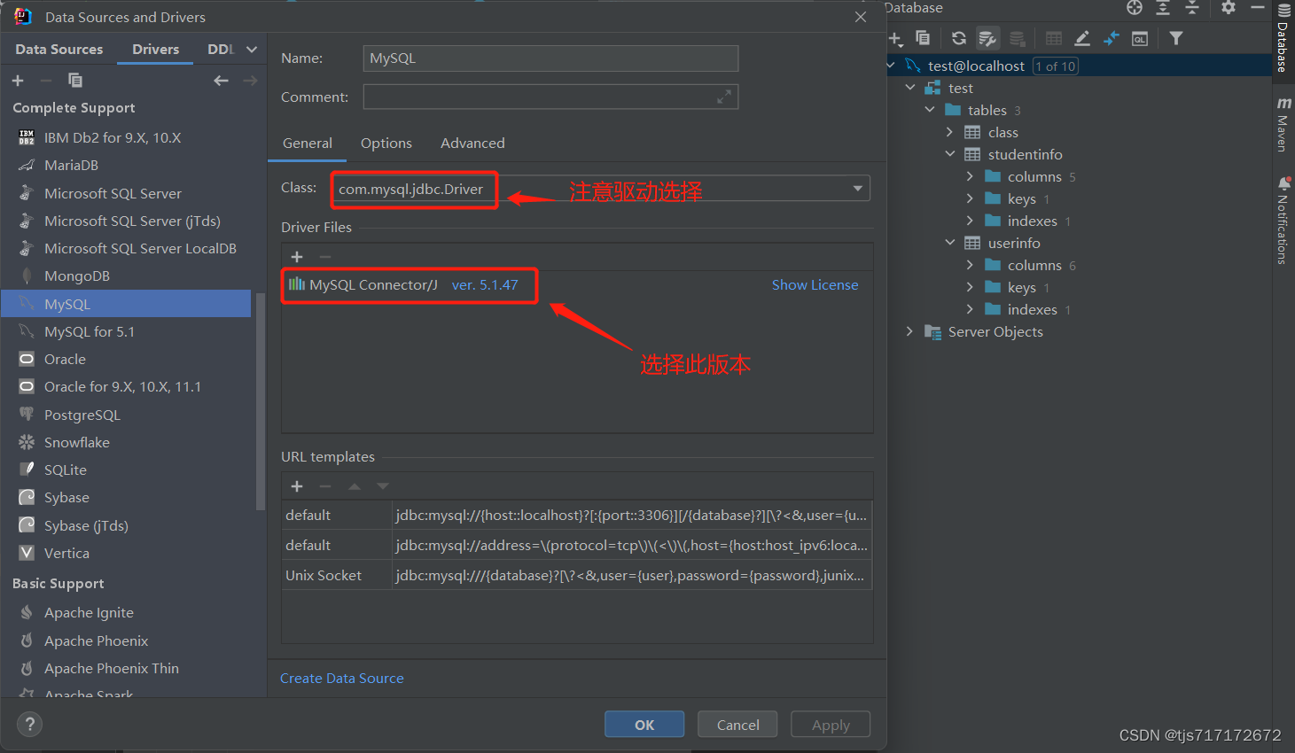The width and height of the screenshot is (1295, 753).
Task: Click the driver list vertical scrollbar
Action: click(x=260, y=401)
